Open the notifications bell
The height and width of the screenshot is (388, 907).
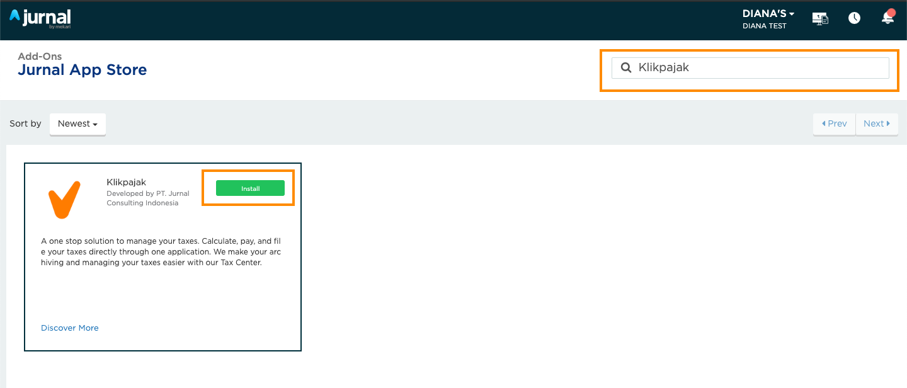click(887, 18)
